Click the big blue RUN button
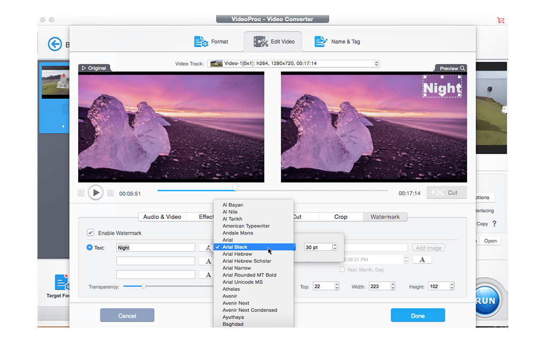535x342 pixels. tap(488, 301)
